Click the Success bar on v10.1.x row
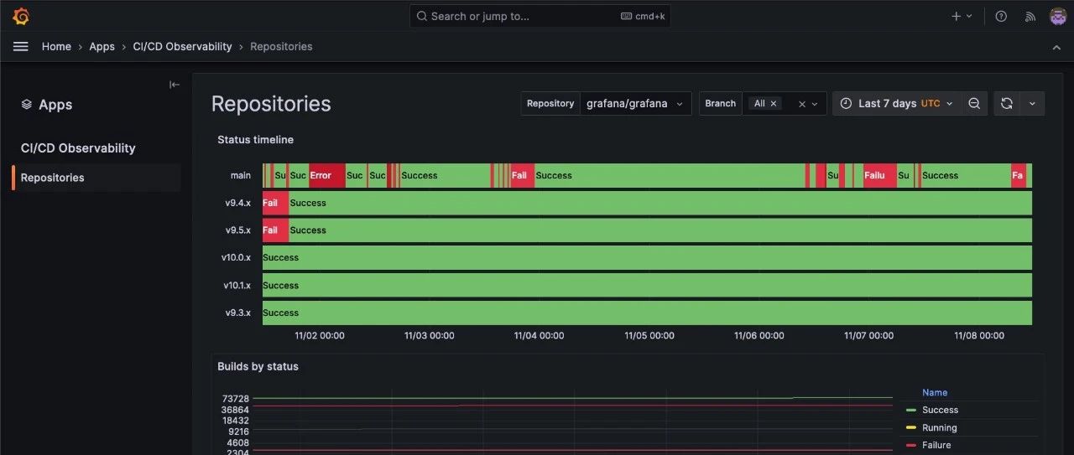This screenshot has width=1074, height=455. (647, 286)
